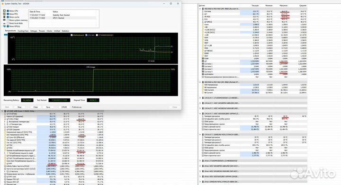Click the lightning icon of ЦП PPT row
Screen dimensions: 341x185
pos(5,164)
